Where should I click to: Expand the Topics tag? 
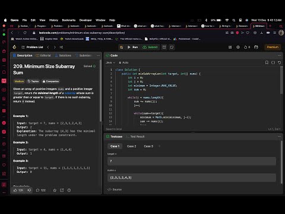click(x=33, y=81)
